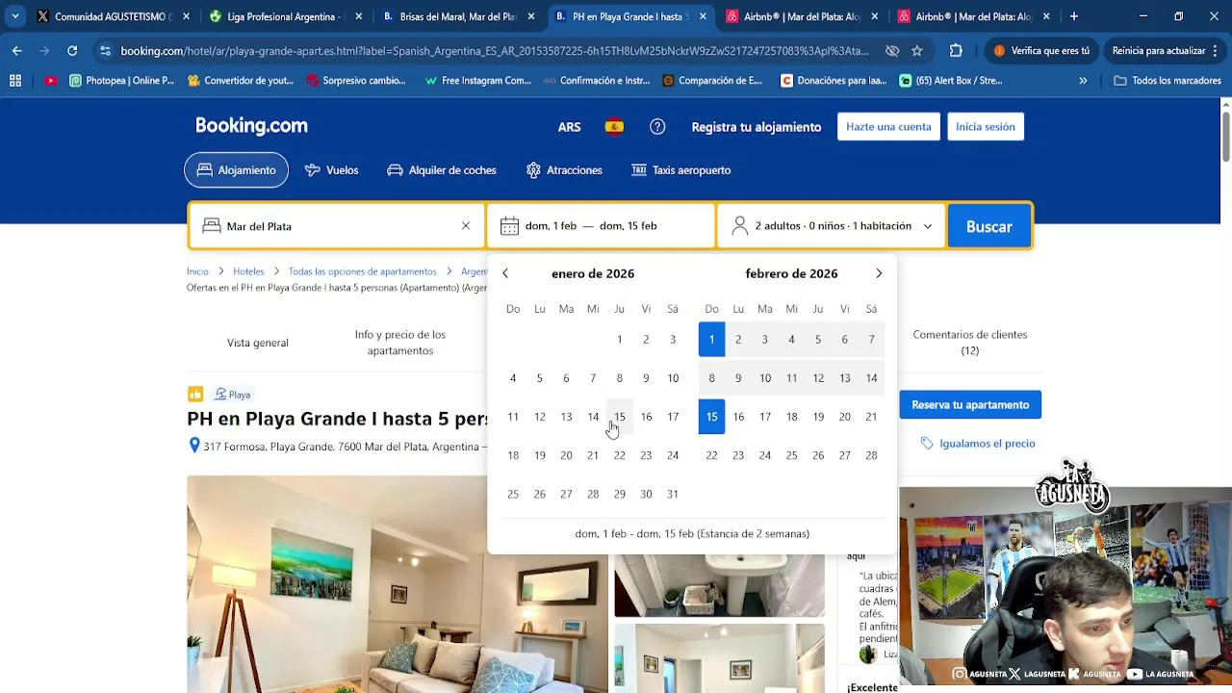Screen dimensions: 1232x693
Task: Open Info y precio de los apartamentos tab
Action: click(x=400, y=343)
